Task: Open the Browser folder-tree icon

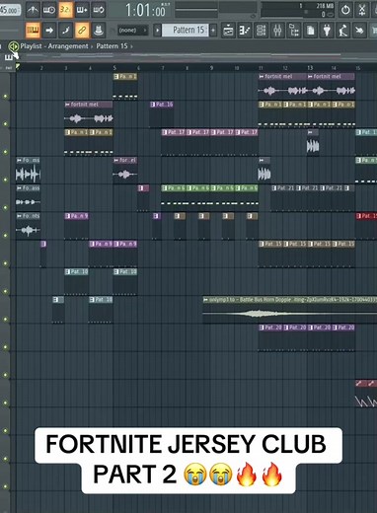Action: [294, 31]
